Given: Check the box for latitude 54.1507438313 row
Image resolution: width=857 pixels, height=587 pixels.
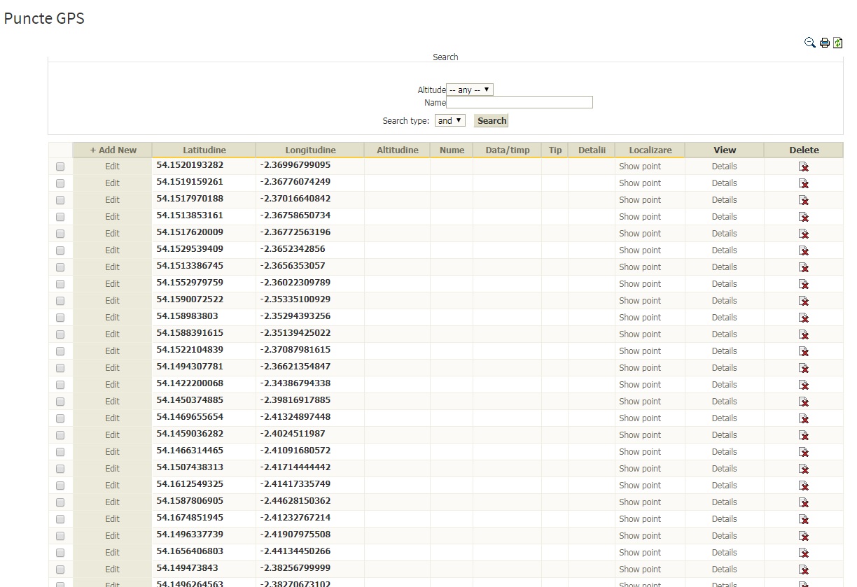Looking at the screenshot, I should click(60, 469).
